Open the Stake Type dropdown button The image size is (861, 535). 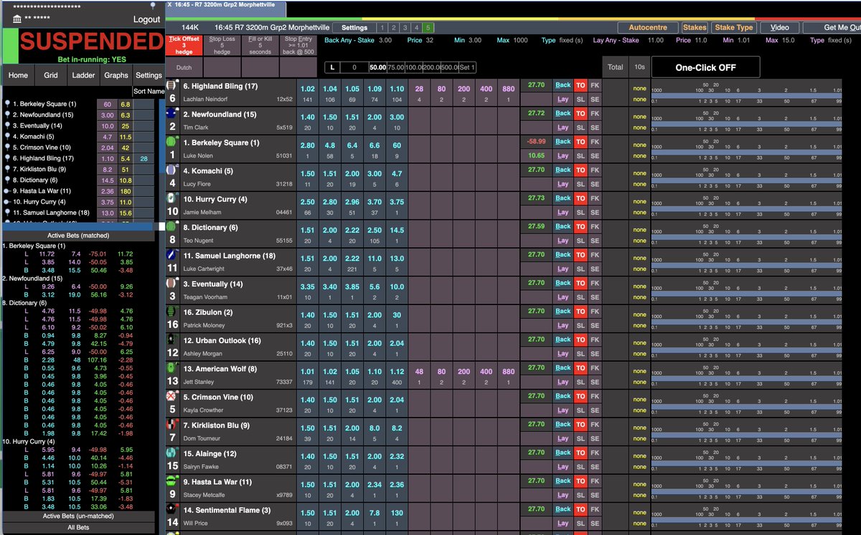(x=734, y=27)
